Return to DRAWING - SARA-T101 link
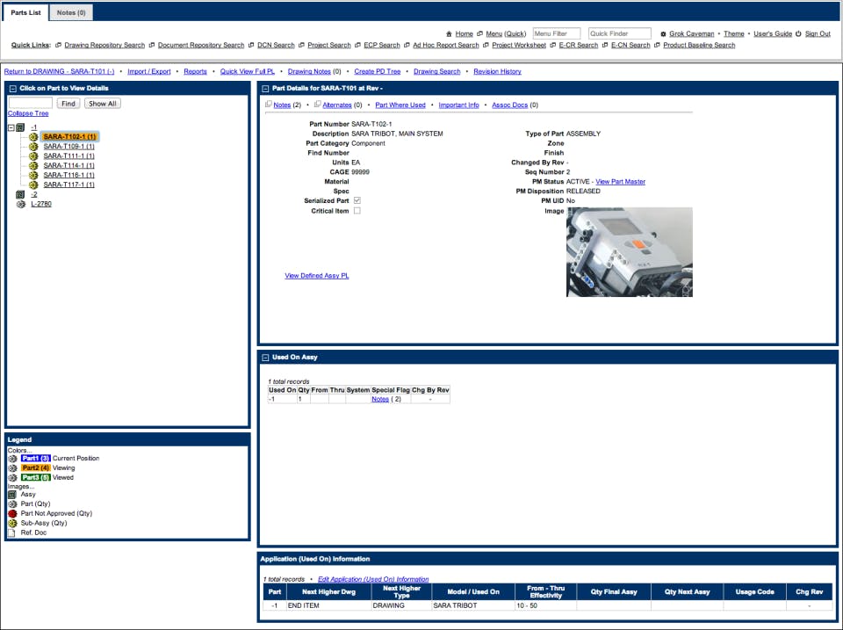843x630 pixels. pos(59,71)
